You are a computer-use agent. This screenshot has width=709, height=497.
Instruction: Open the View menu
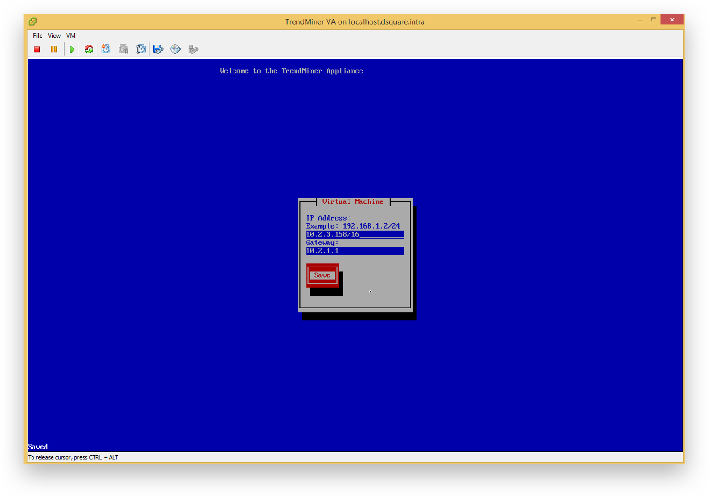click(54, 36)
